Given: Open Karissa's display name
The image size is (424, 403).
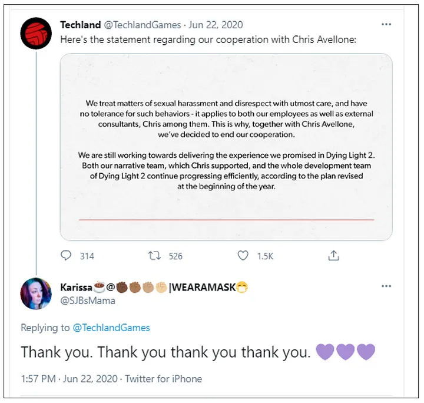Looking at the screenshot, I should point(154,288).
